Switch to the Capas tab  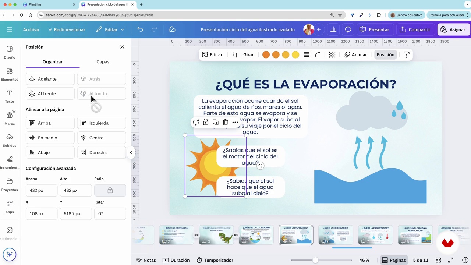[x=103, y=62]
